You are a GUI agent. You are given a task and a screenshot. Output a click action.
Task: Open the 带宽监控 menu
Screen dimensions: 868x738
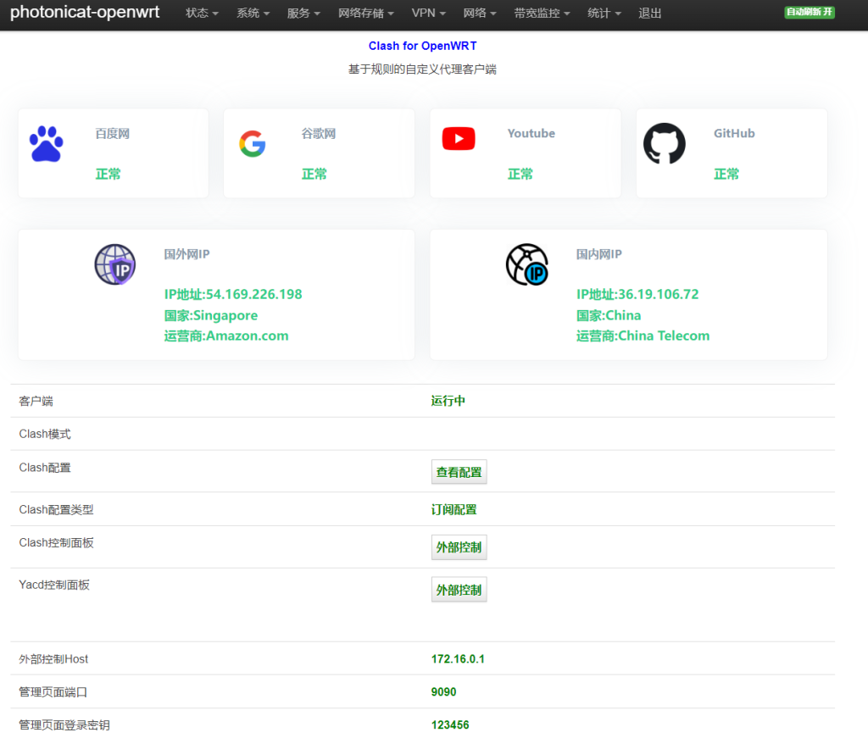pyautogui.click(x=542, y=14)
